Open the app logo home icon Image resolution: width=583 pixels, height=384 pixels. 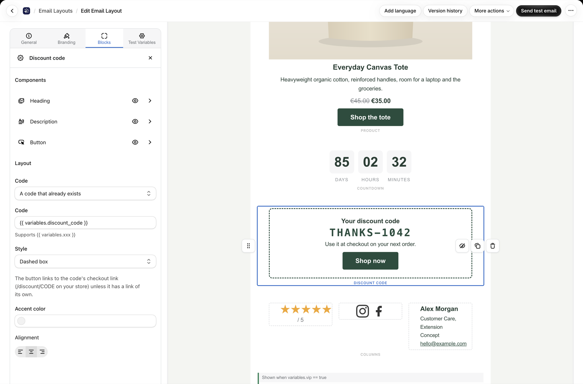(x=26, y=11)
